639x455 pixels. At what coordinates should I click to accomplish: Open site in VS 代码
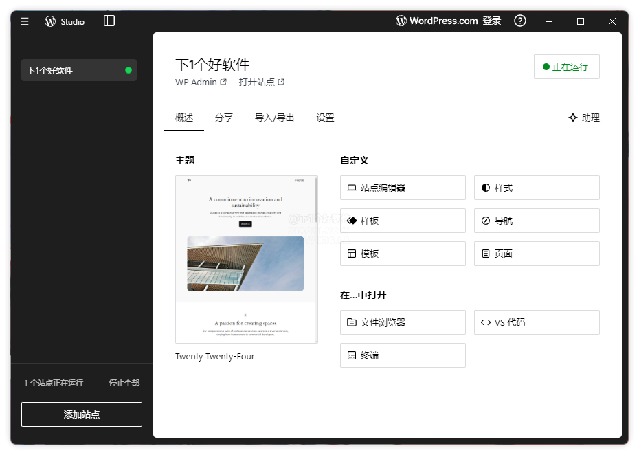pos(537,322)
